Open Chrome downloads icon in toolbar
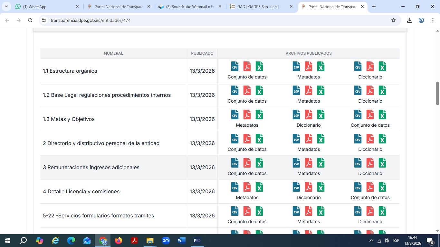This screenshot has height=247, width=440. [410, 20]
